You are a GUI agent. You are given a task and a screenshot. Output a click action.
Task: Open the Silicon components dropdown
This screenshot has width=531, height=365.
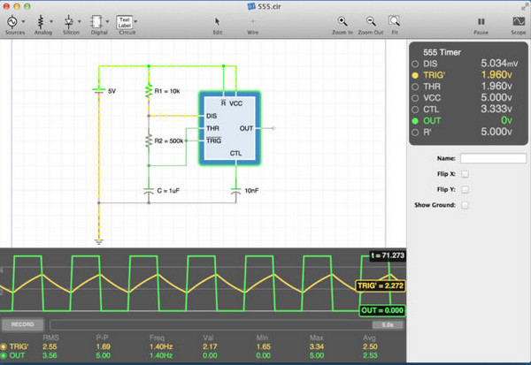pyautogui.click(x=71, y=20)
